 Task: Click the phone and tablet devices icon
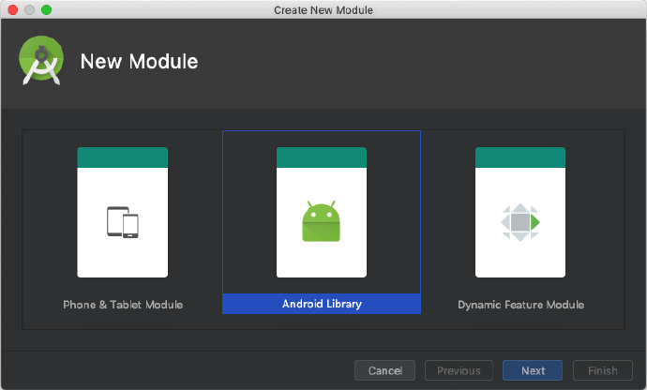[123, 222]
